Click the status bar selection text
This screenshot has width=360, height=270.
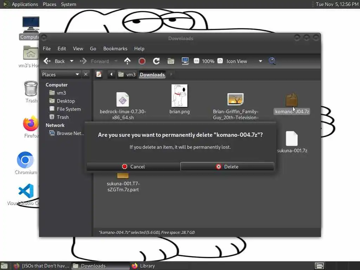(x=147, y=232)
